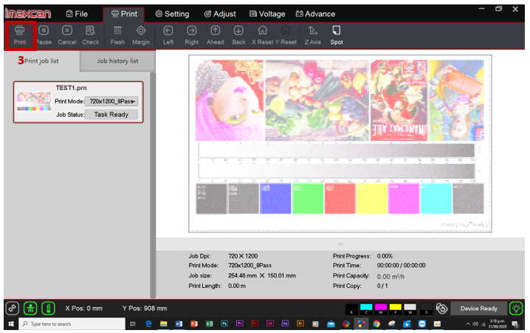530x333 pixels.
Task: Pause the current print job
Action: [x=44, y=35]
